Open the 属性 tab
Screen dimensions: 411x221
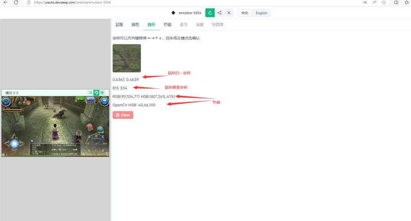pyautogui.click(x=135, y=25)
